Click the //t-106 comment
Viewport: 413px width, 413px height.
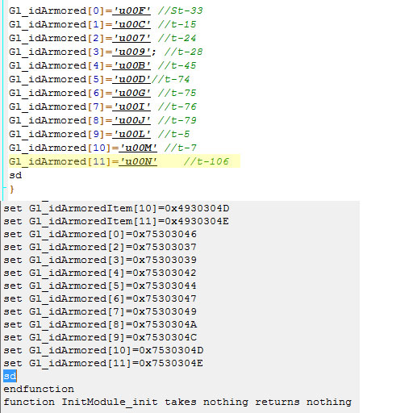click(206, 162)
